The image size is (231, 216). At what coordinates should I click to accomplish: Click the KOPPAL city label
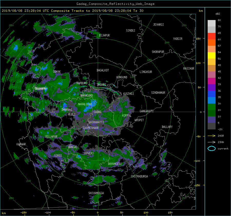[127, 116]
